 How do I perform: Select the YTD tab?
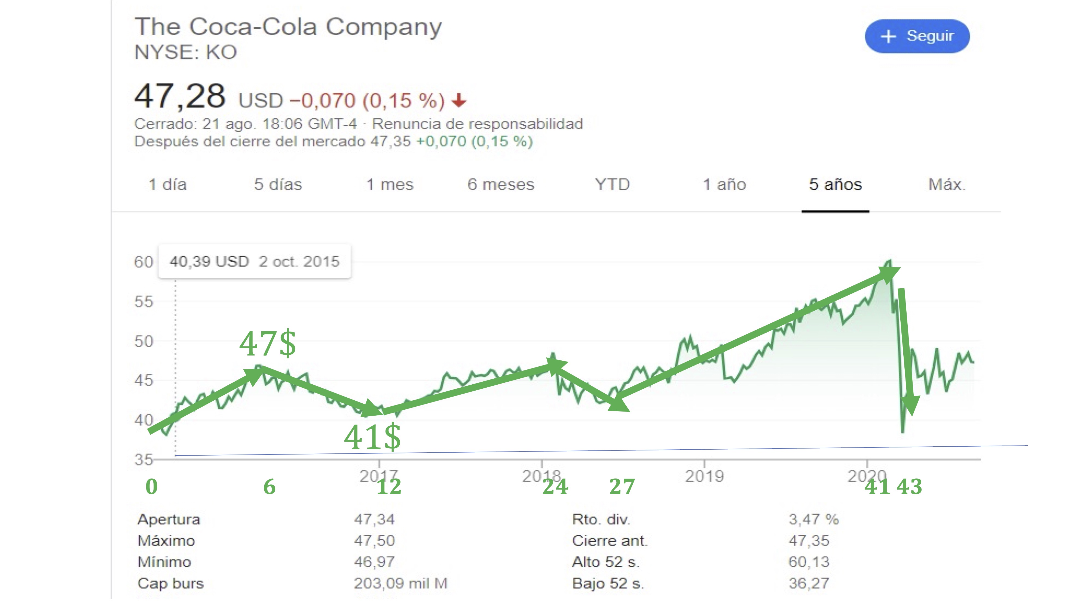click(x=612, y=185)
